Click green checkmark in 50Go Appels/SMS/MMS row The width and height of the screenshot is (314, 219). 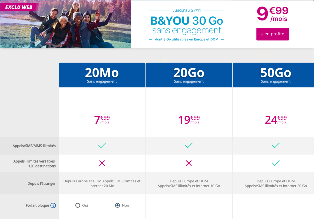point(276,145)
